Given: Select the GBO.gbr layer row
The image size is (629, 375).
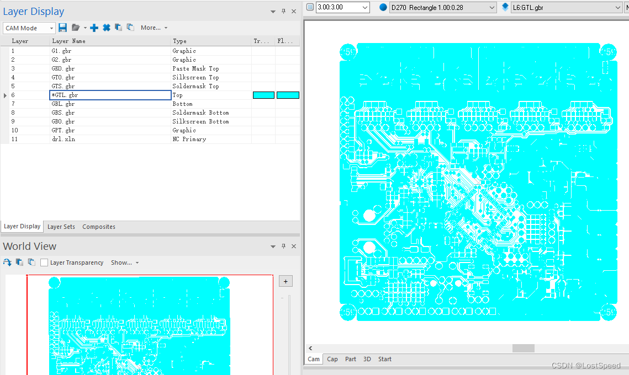Looking at the screenshot, I should [x=150, y=121].
